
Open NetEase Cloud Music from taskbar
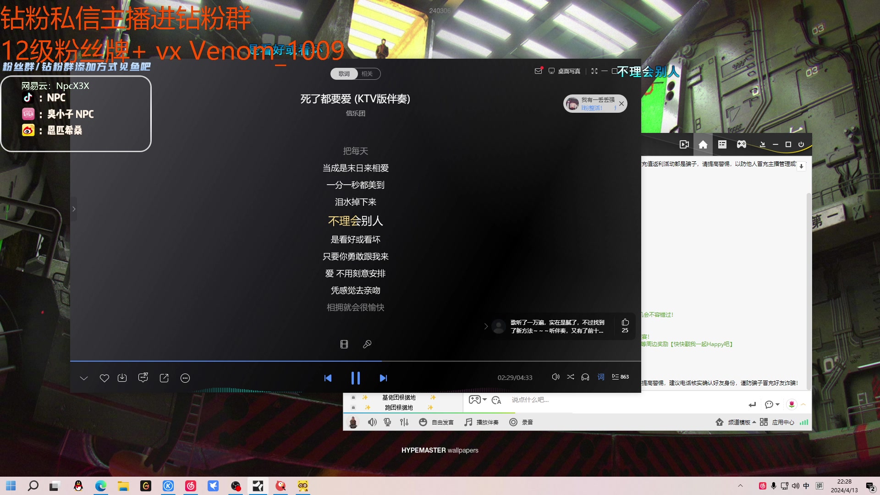point(191,486)
